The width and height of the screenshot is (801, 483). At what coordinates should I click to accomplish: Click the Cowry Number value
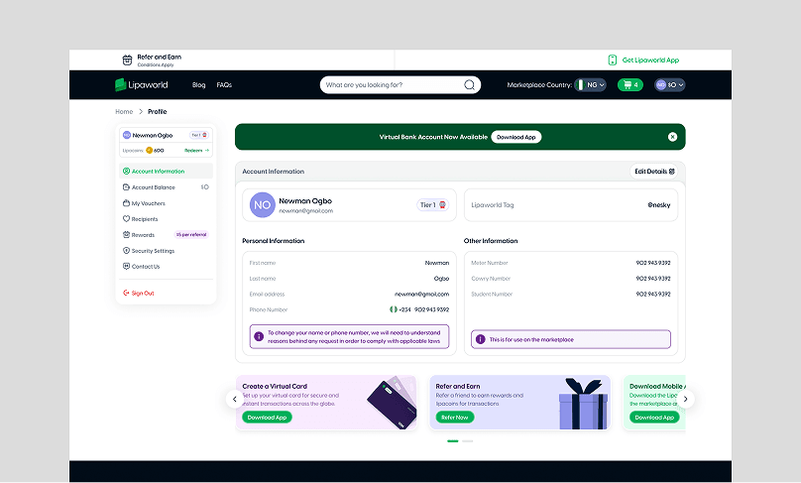(x=653, y=279)
